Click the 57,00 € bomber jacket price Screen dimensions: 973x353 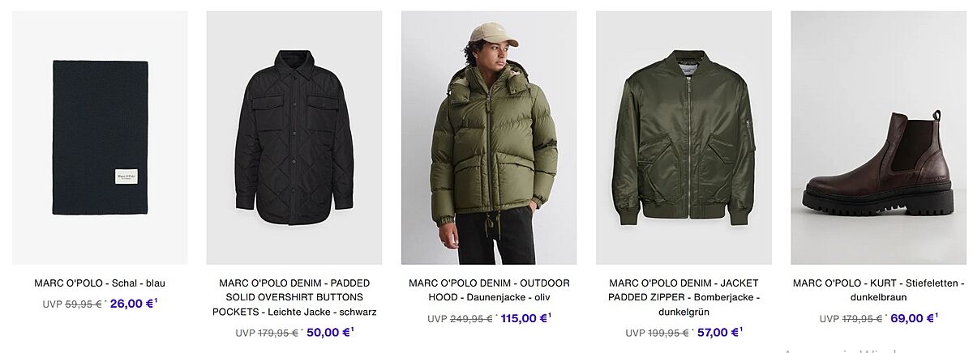point(718,332)
